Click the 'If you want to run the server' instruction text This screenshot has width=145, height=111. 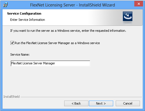(68, 31)
